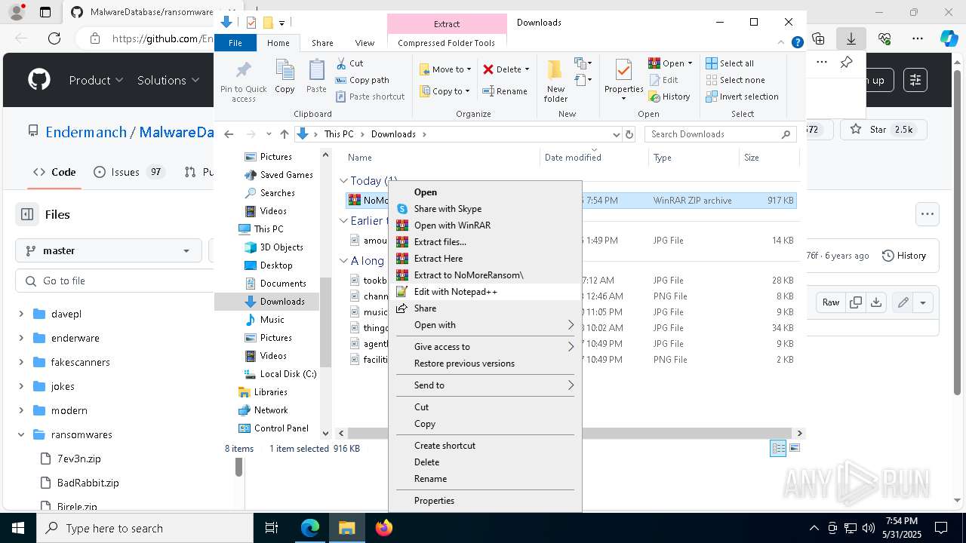Switch to the Share ribbon tab
Image resolution: width=966 pixels, height=543 pixels.
coord(322,43)
